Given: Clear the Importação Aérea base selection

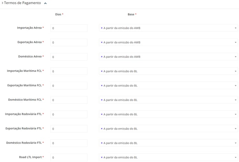Looking at the screenshot, I should pyautogui.click(x=102, y=28).
